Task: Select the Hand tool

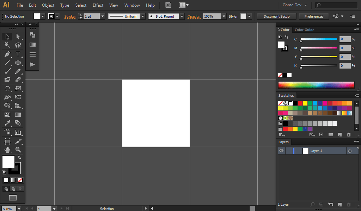Action: point(7,150)
